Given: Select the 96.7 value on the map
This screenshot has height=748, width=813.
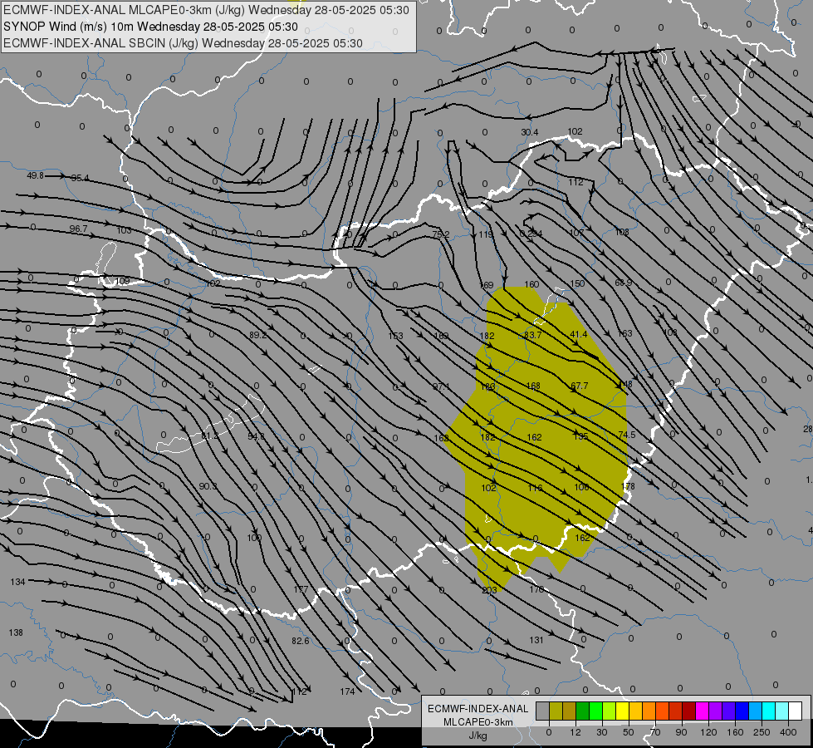Looking at the screenshot, I should pos(78,229).
